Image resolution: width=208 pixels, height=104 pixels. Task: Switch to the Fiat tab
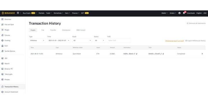tap(43, 30)
